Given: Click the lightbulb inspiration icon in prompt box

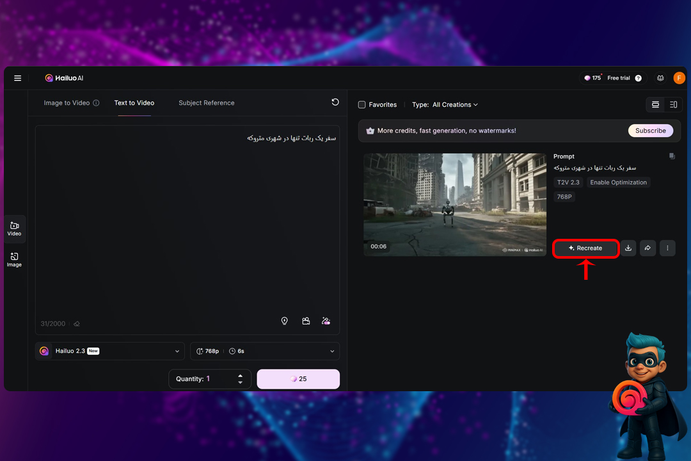Looking at the screenshot, I should pyautogui.click(x=285, y=321).
